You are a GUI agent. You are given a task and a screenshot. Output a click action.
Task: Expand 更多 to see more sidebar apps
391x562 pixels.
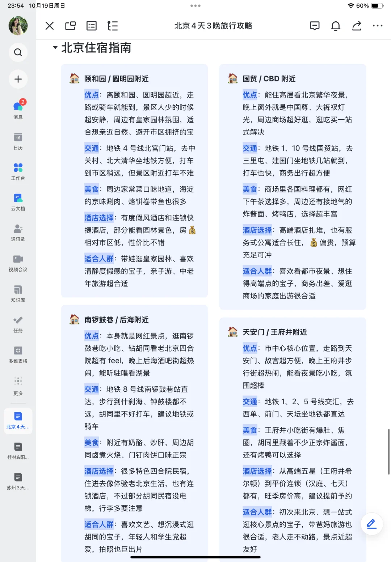click(18, 384)
